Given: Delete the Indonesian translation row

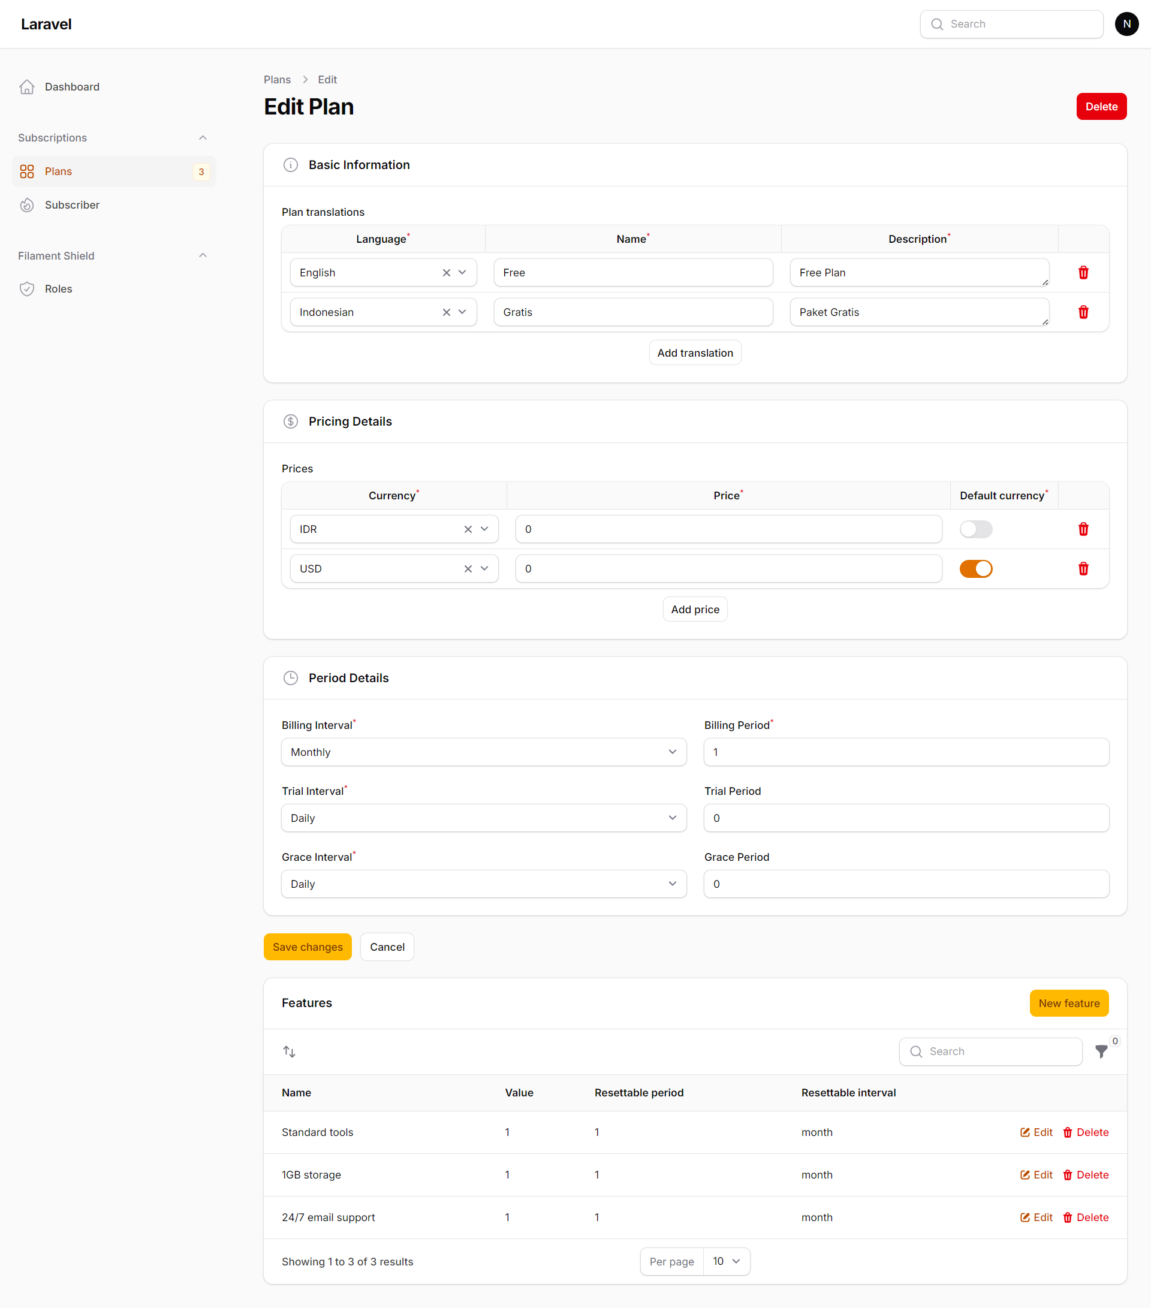Looking at the screenshot, I should [1083, 312].
